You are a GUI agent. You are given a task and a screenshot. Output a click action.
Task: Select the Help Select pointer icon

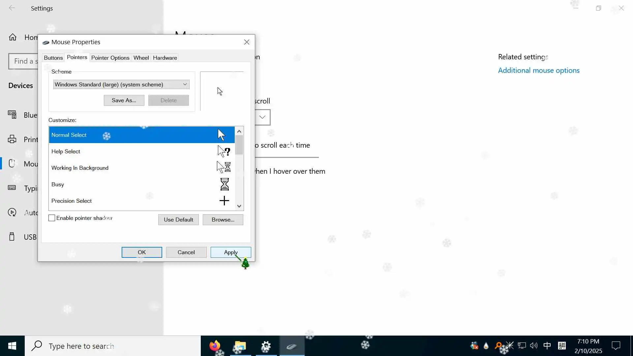224,151
